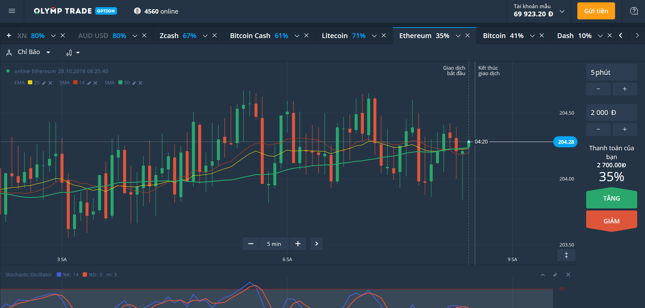Collapse the Stochastic Oscillator panel
This screenshot has height=308, width=645.
tap(543, 275)
